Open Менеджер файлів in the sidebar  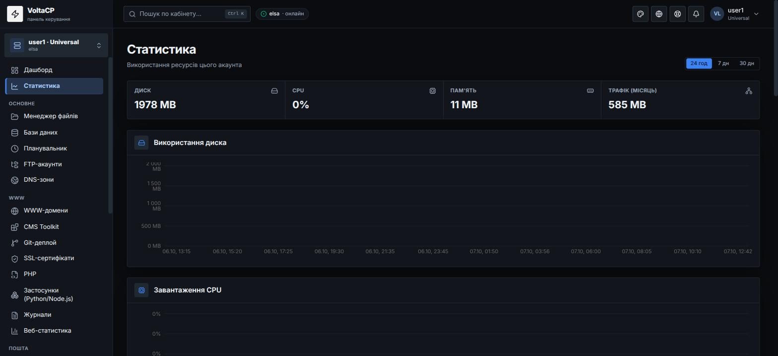click(x=54, y=116)
